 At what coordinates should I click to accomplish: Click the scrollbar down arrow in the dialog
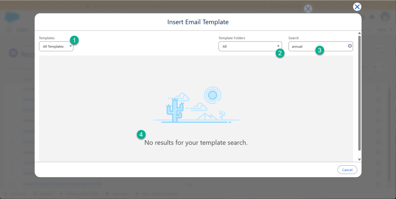click(x=359, y=159)
